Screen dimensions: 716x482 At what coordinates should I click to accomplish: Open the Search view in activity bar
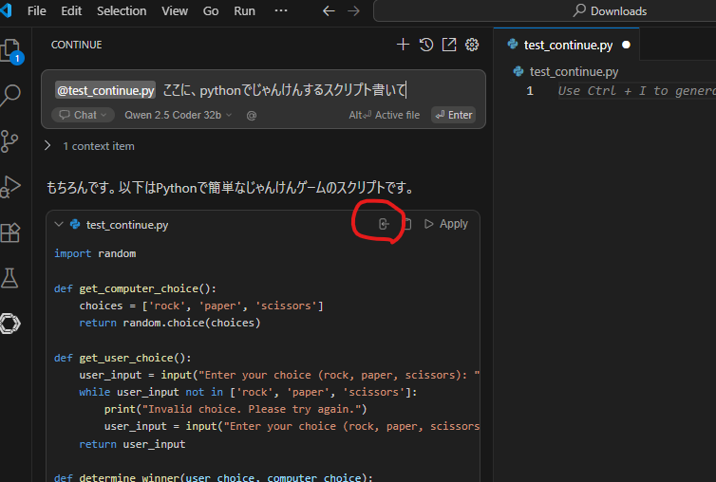pyautogui.click(x=10, y=96)
